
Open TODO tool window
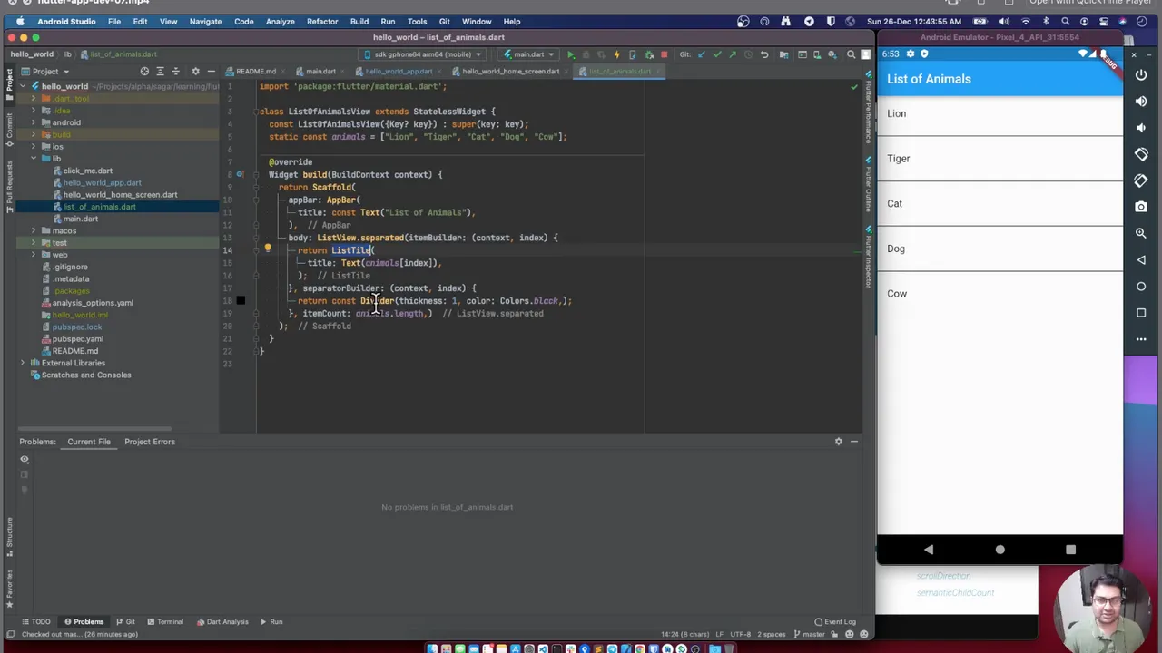[36, 622]
